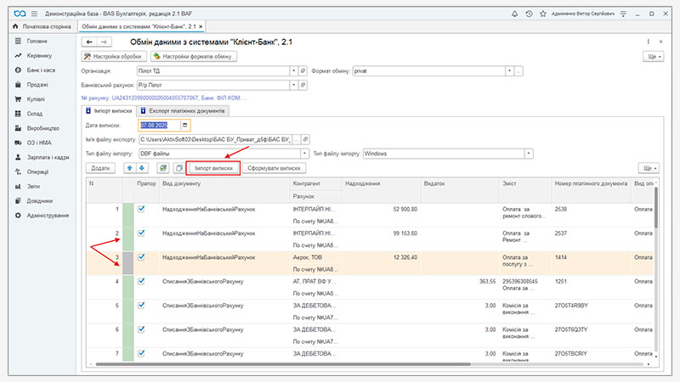The height and width of the screenshot is (382, 680).
Task: Click the Сформувати виписки button
Action: (x=274, y=168)
